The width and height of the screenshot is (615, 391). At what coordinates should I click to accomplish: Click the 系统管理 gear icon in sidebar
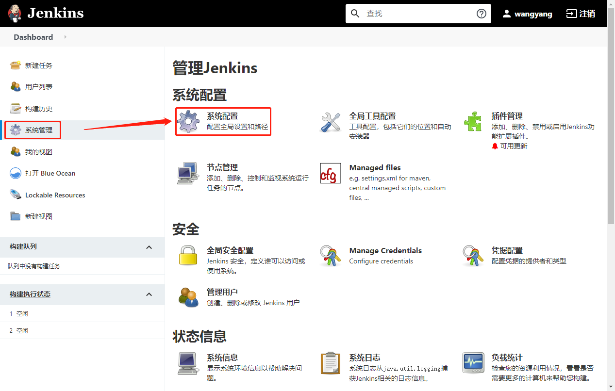[16, 130]
